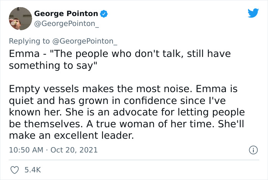Screen dimensions: 268x180
Task: Click the 5.4K likes count
Action: coord(33,170)
